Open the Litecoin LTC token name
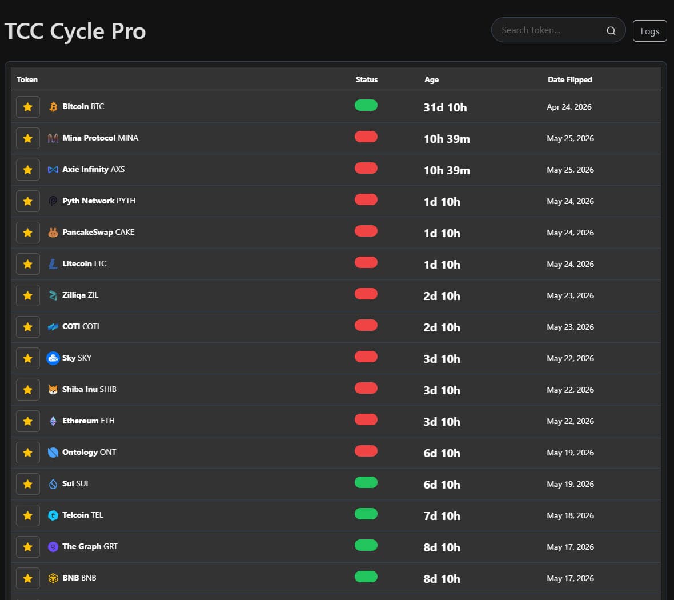 tap(84, 263)
